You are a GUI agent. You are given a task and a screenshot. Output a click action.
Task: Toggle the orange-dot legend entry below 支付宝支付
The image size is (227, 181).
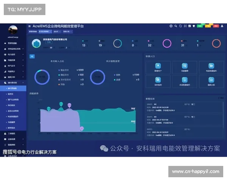(x=62, y=84)
